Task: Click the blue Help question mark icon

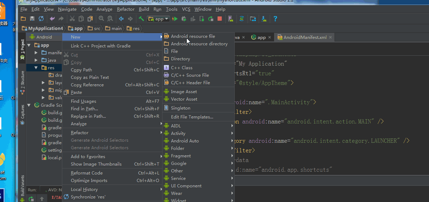Action: coord(275,19)
